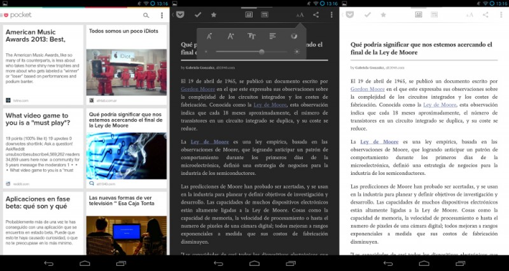
Task: Open Gordon Moore link in light reader
Action: [368, 89]
